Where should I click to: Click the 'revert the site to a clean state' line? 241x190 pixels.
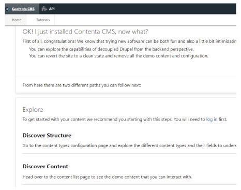(x=118, y=56)
